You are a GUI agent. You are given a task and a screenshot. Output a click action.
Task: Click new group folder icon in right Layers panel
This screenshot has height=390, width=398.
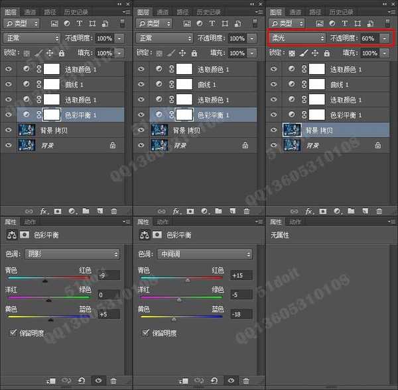pos(351,211)
